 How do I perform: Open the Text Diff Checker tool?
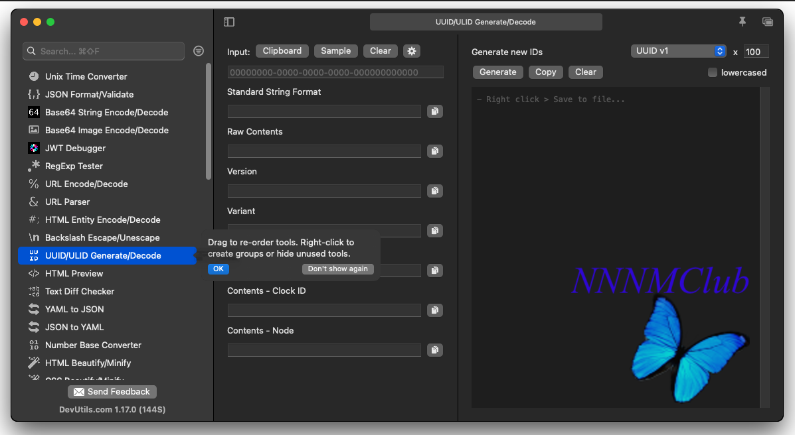(x=79, y=291)
